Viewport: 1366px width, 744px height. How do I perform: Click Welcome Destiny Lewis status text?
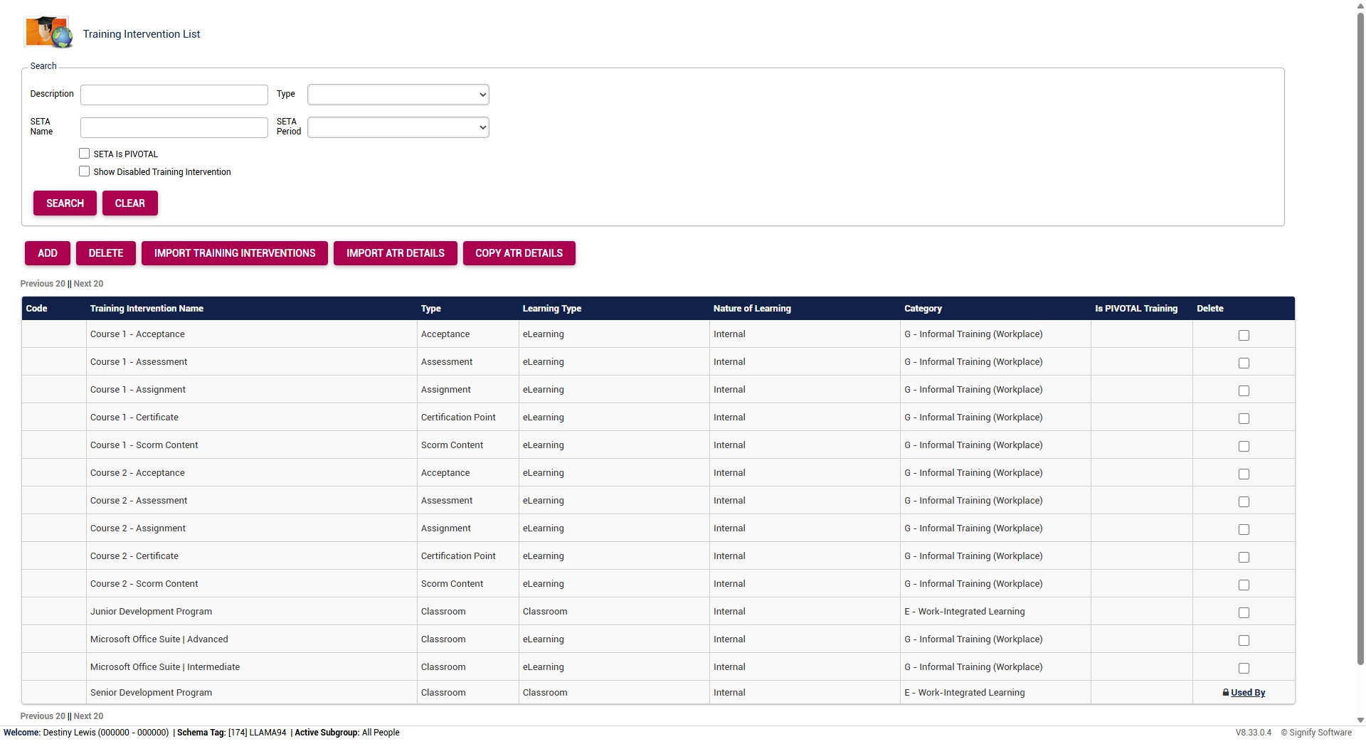coord(86,733)
